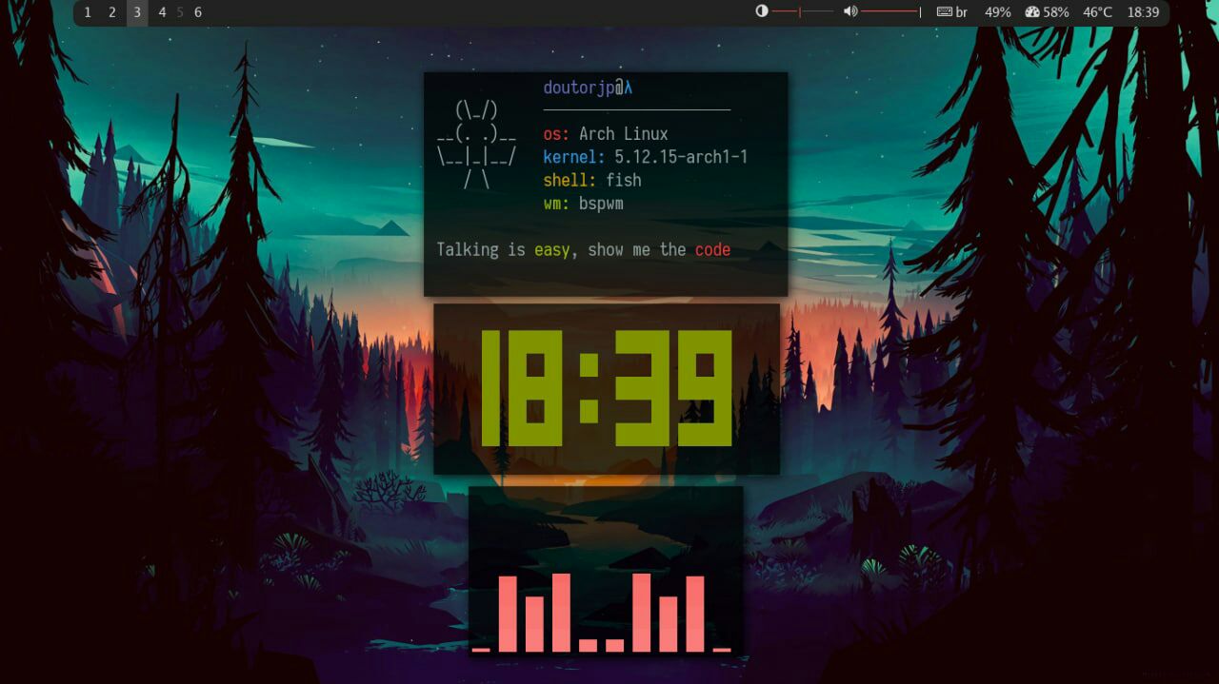Click the ASCII art bunny in the fetch window
1219x684 pixels.
tap(476, 145)
